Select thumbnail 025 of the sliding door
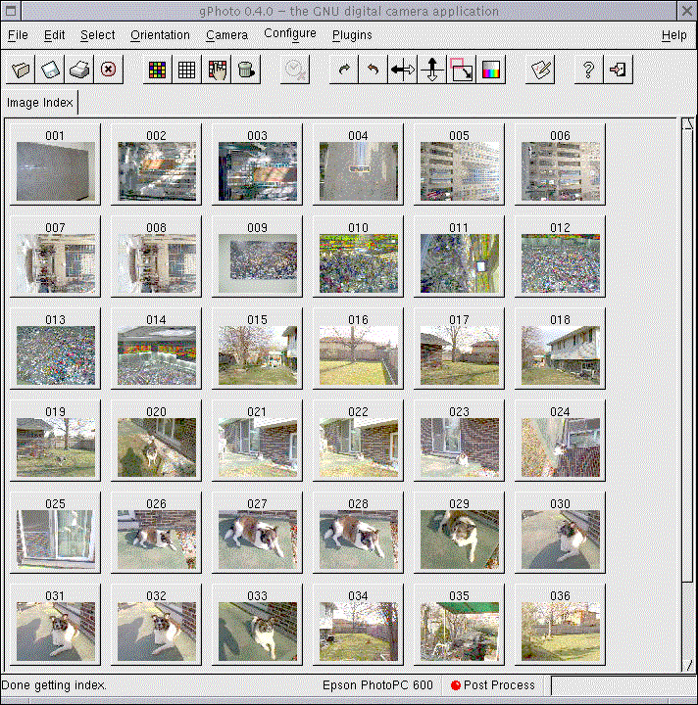 pos(55,533)
